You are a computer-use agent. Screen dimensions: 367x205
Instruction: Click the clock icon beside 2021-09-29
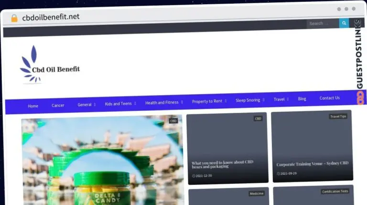point(278,173)
